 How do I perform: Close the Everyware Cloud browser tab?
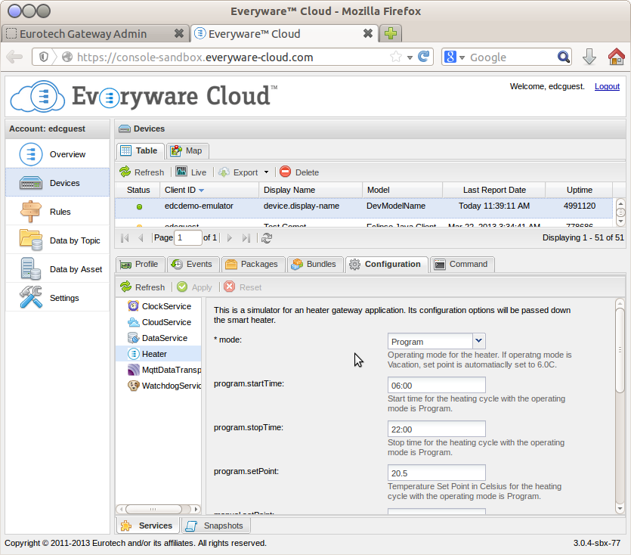point(367,33)
